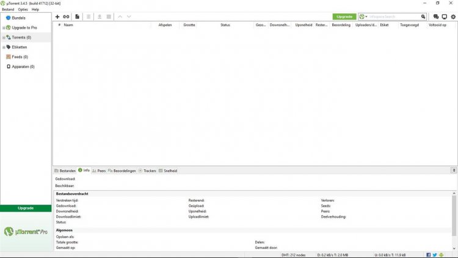The image size is (458, 258).
Task: Collapse the detail pane with the corner arrow
Action: [454, 171]
